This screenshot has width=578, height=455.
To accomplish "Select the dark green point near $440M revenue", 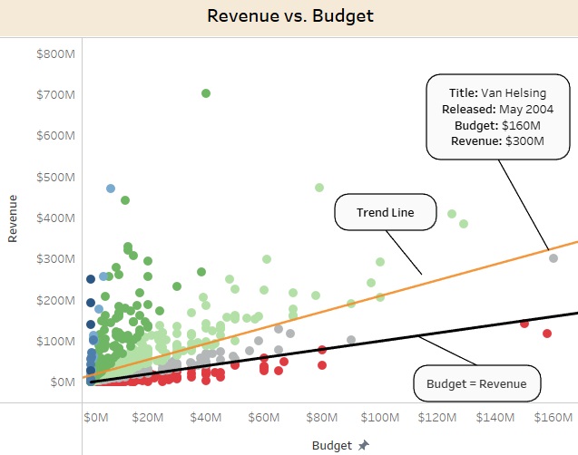I will point(125,200).
